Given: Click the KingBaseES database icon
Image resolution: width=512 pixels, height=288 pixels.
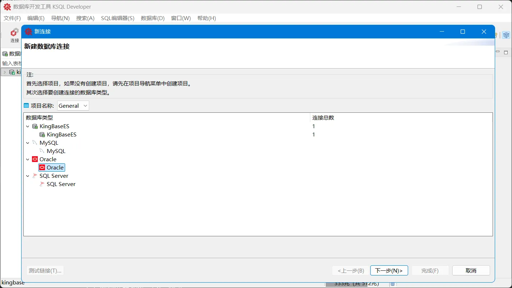Looking at the screenshot, I should coord(42,134).
